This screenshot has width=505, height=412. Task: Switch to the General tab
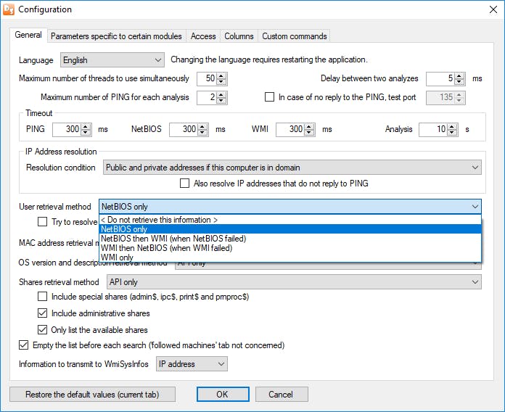point(28,35)
